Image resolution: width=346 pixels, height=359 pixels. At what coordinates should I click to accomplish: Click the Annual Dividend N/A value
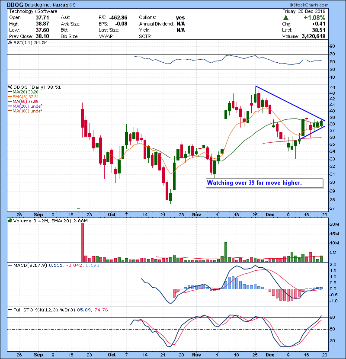181,24
